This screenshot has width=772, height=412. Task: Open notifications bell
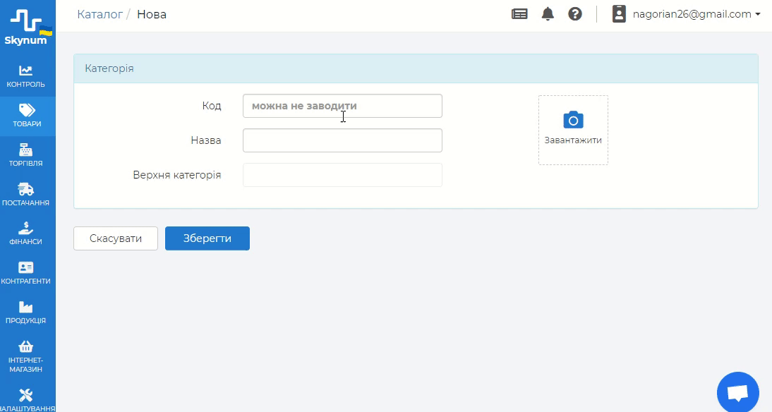click(548, 14)
